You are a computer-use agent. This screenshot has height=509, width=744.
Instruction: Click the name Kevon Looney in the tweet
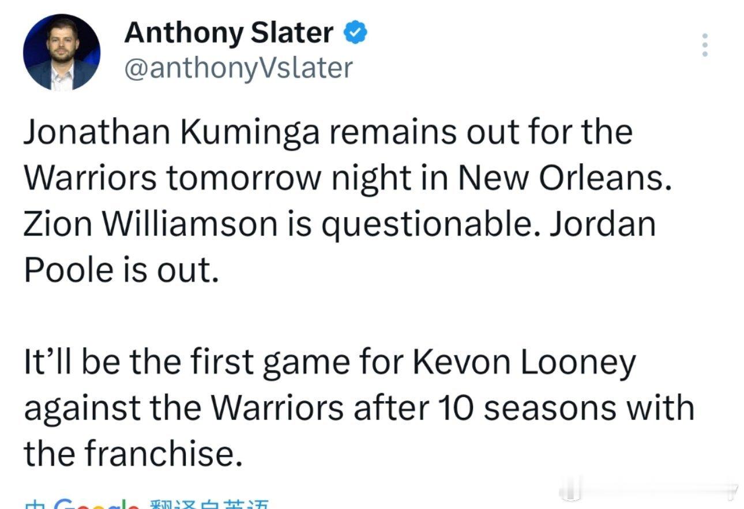click(525, 363)
